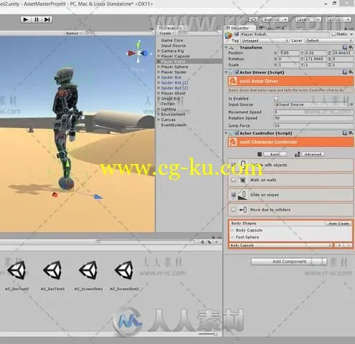
Task: Open the Transform component gear settings
Action: 351,47
